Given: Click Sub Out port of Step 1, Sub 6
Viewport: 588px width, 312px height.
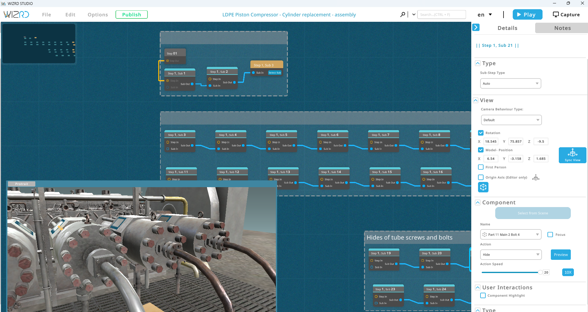Looking at the screenshot, I should (x=345, y=145).
